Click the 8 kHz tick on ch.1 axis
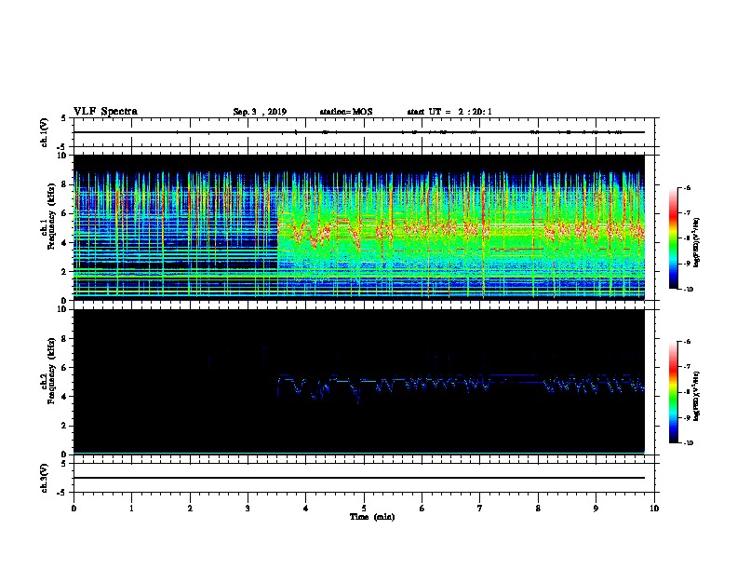The height and width of the screenshot is (570, 737). point(65,184)
